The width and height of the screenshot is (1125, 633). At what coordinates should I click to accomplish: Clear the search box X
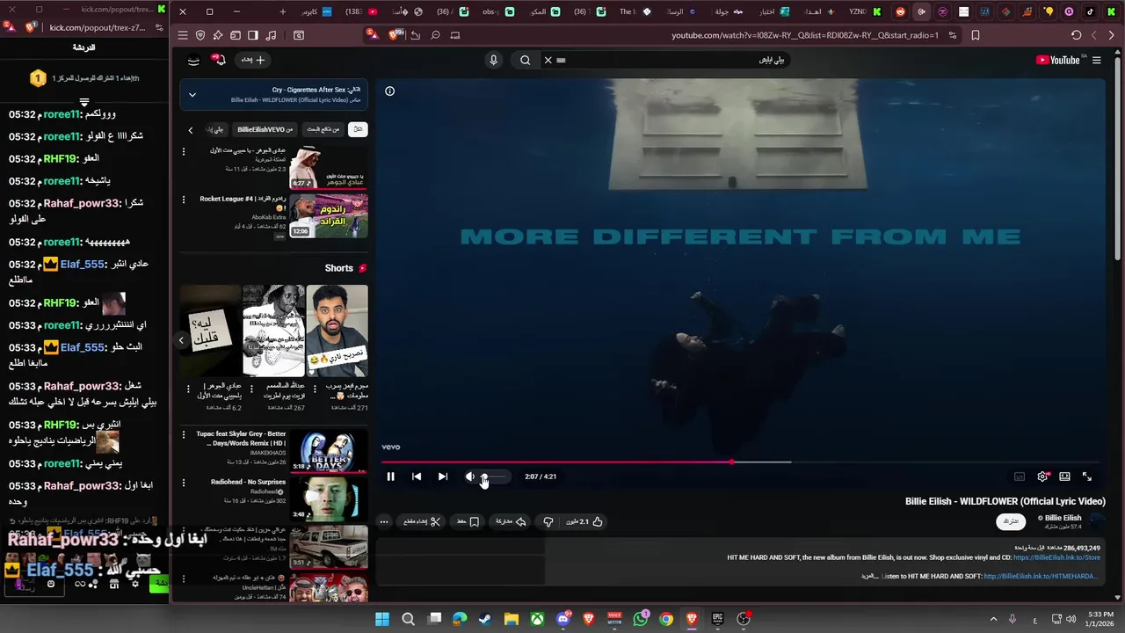coord(548,60)
